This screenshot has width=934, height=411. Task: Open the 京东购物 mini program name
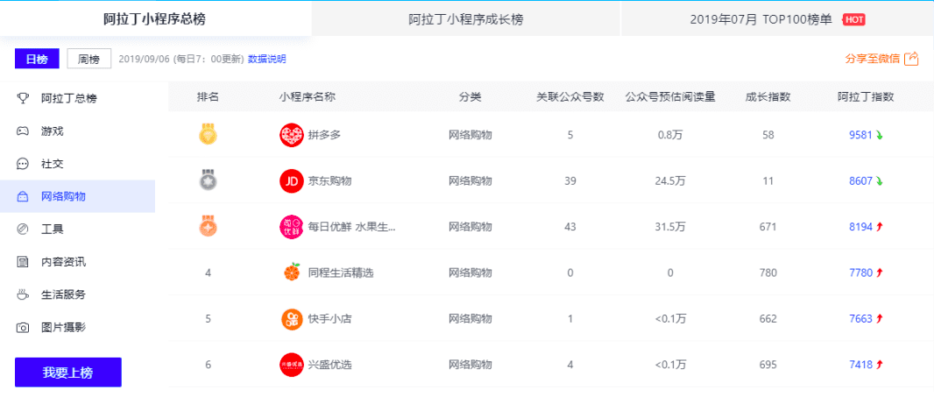[x=330, y=181]
